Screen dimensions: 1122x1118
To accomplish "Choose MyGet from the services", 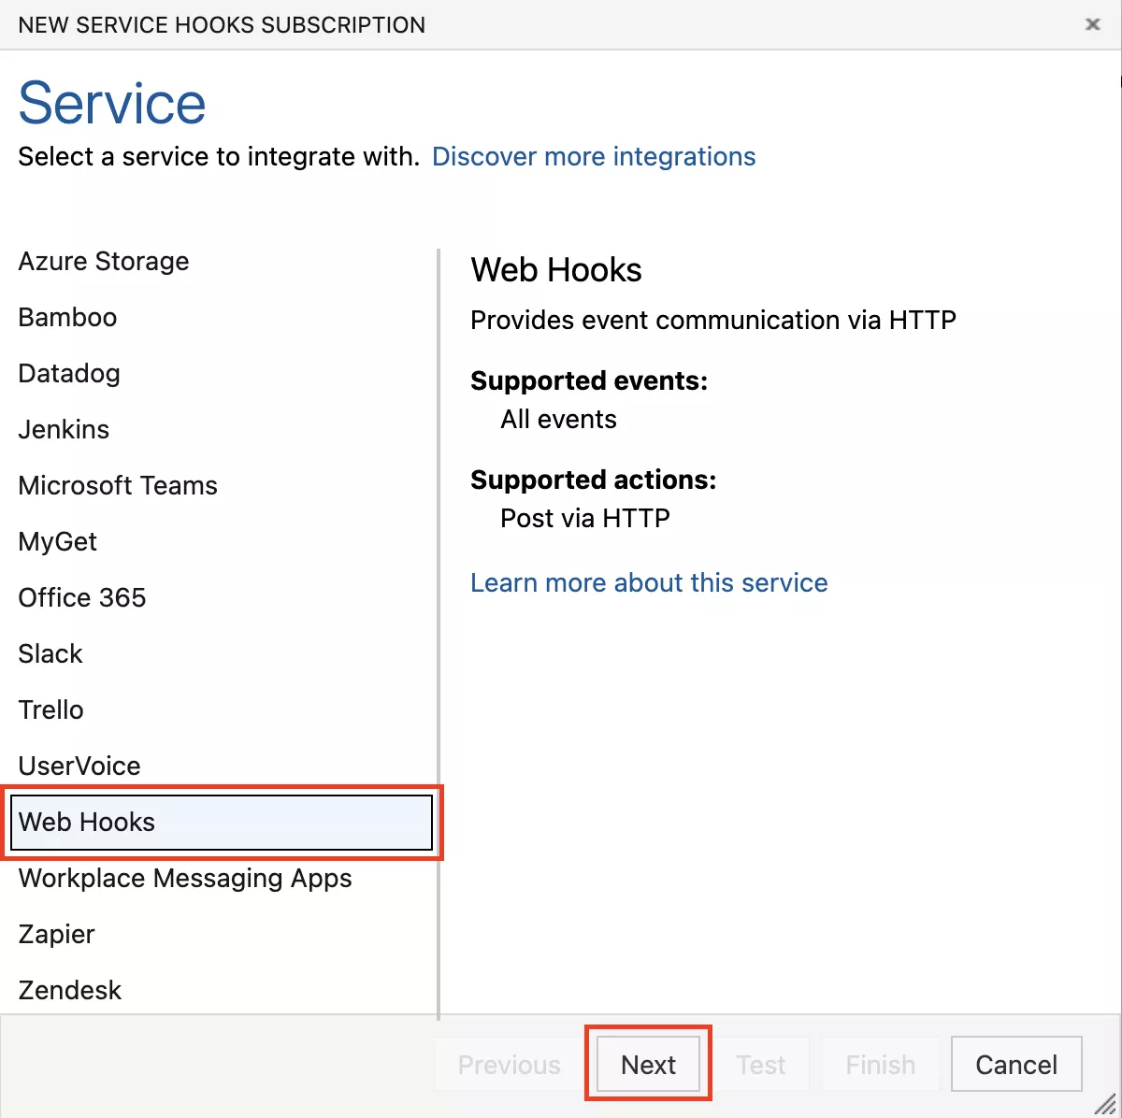I will 58,542.
